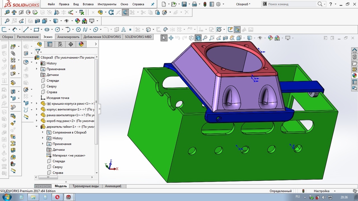Open a file with the Open folder icon
Image resolution: width=358 pixels, height=201 pixels.
tap(174, 4)
